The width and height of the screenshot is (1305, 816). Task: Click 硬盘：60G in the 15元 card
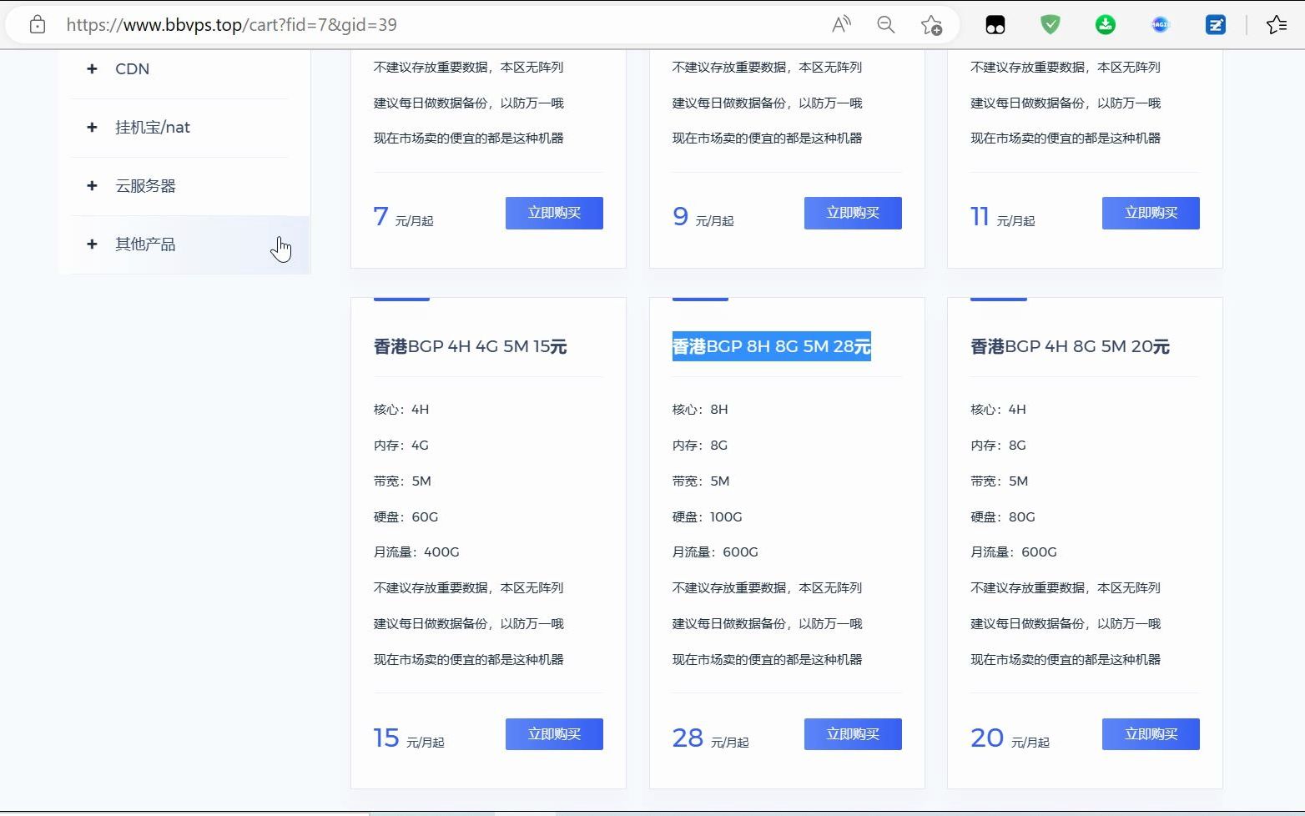[x=406, y=517]
